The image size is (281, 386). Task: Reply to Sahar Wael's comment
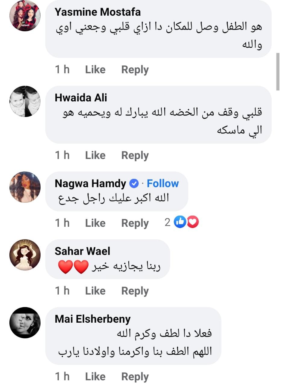(x=135, y=291)
